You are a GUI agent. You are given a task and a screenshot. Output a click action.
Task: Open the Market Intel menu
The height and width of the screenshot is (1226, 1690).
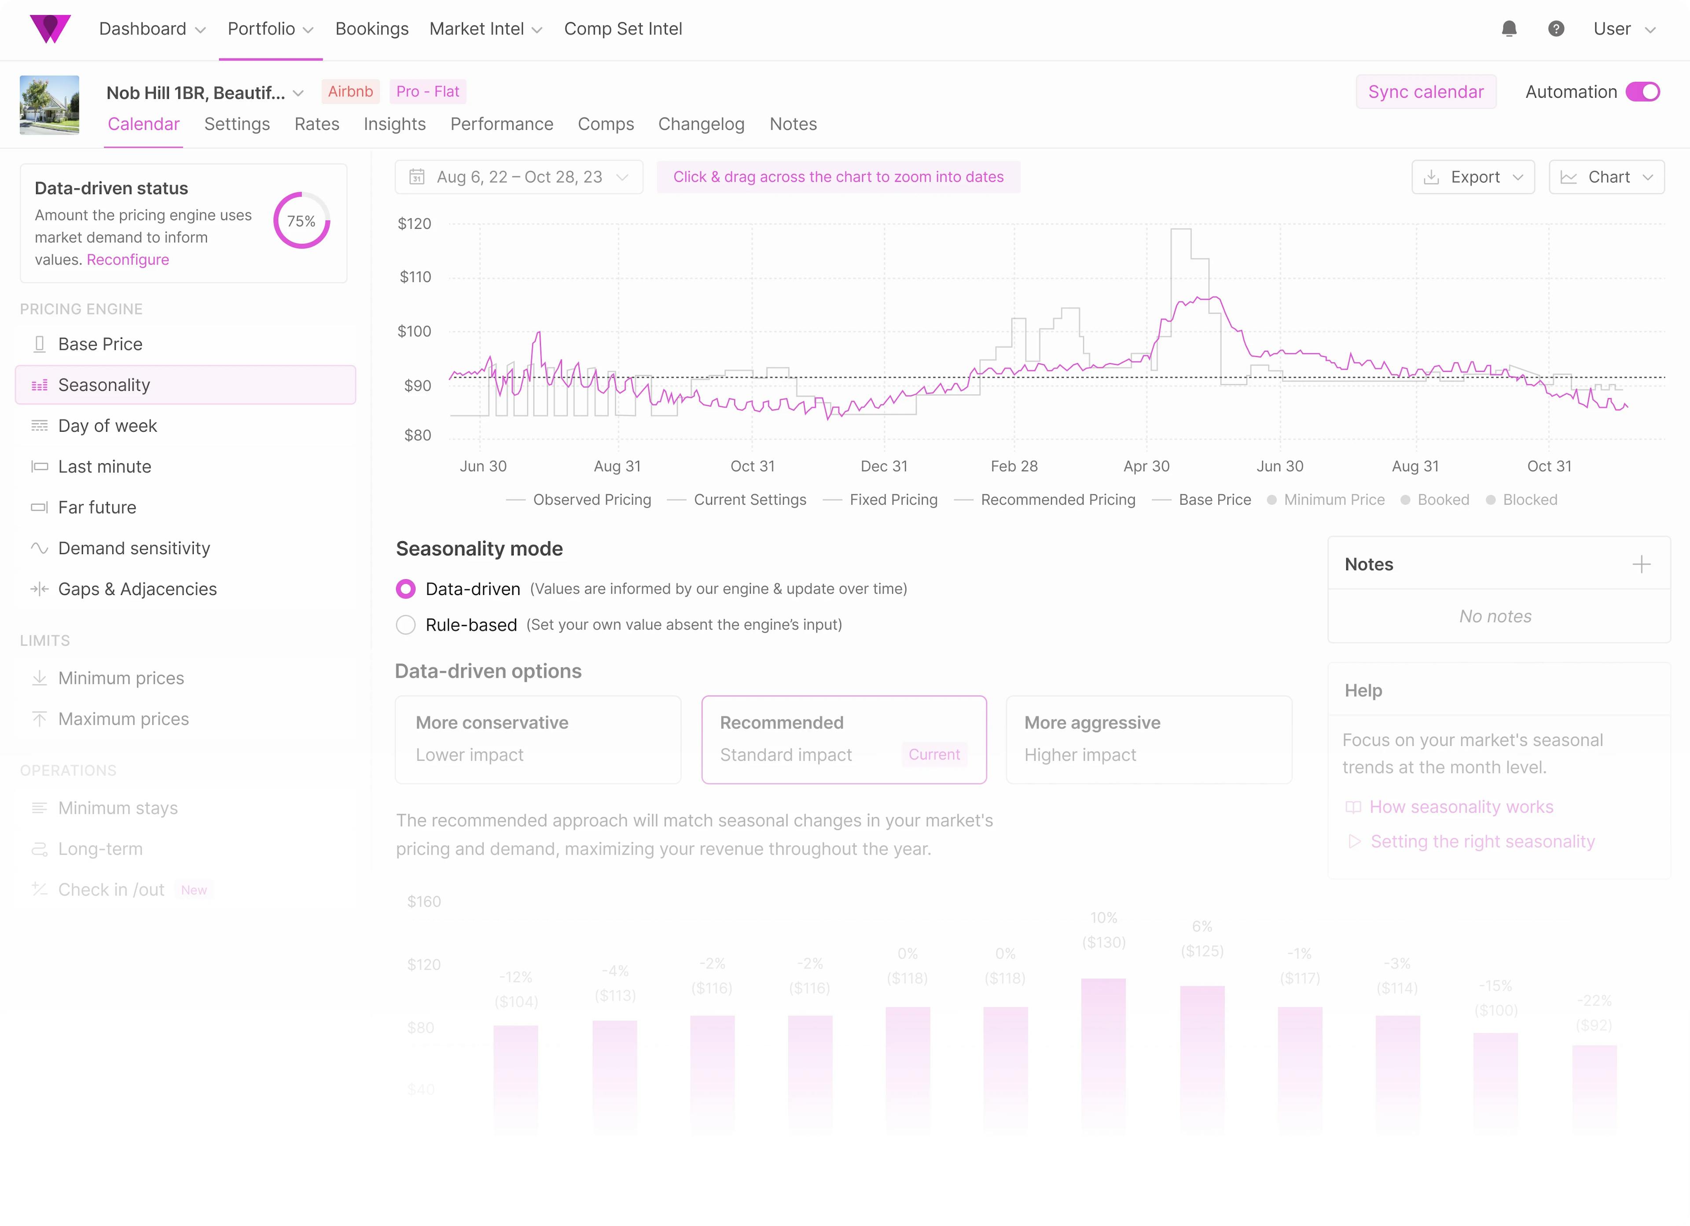(x=485, y=29)
